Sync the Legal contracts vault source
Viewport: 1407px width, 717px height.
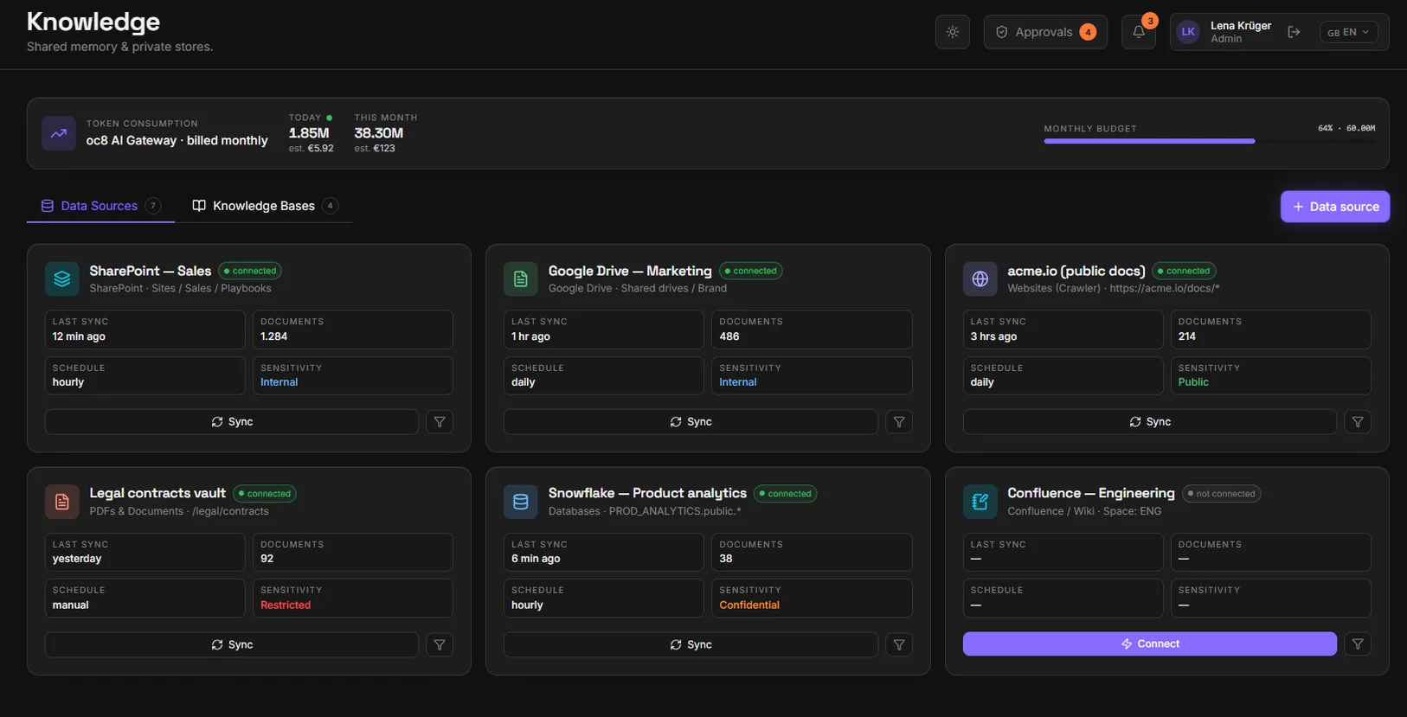tap(232, 644)
